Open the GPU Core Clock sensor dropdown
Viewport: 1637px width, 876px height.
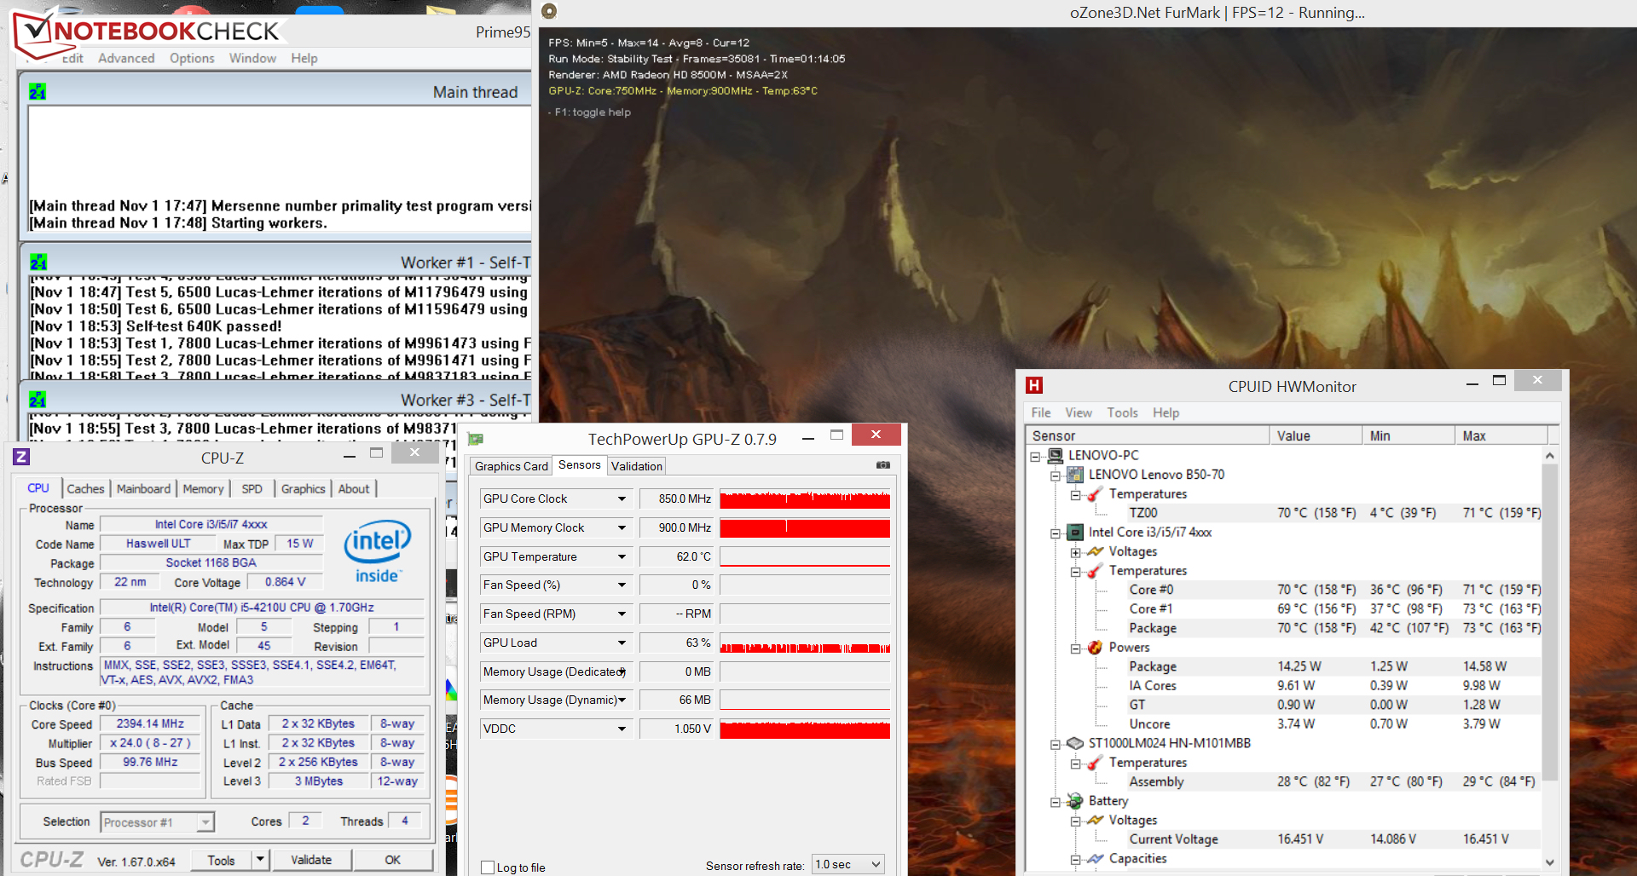coord(622,499)
